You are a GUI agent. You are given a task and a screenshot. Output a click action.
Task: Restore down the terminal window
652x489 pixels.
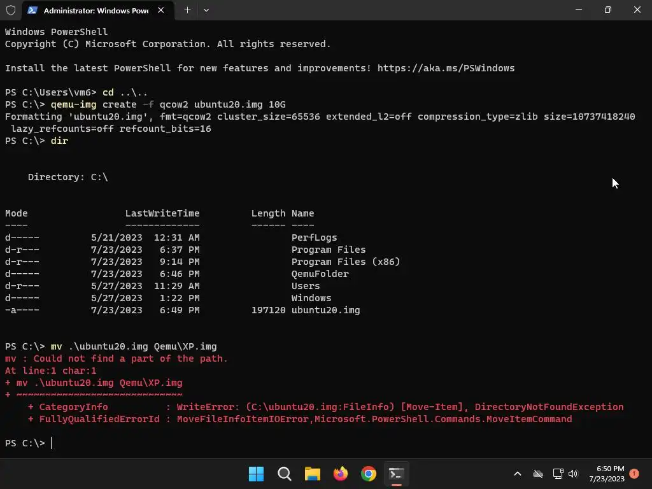point(607,10)
